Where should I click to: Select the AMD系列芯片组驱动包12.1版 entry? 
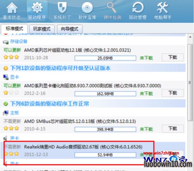[x=77, y=50]
